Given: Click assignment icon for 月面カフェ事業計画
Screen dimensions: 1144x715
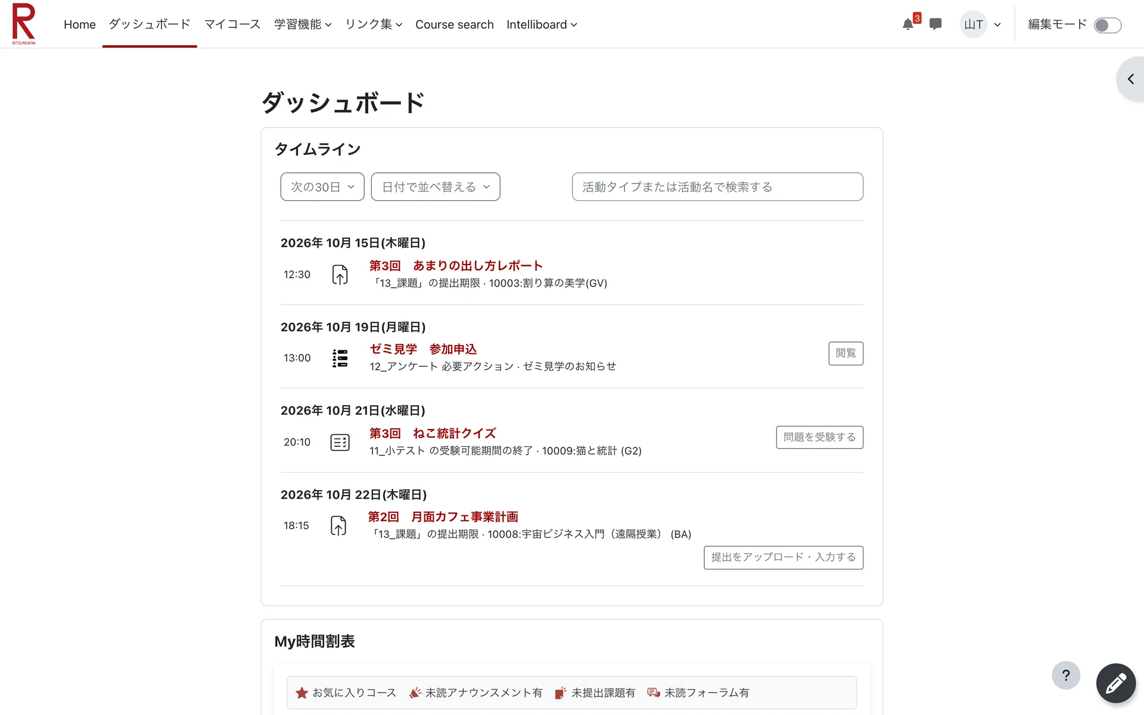Looking at the screenshot, I should point(338,526).
